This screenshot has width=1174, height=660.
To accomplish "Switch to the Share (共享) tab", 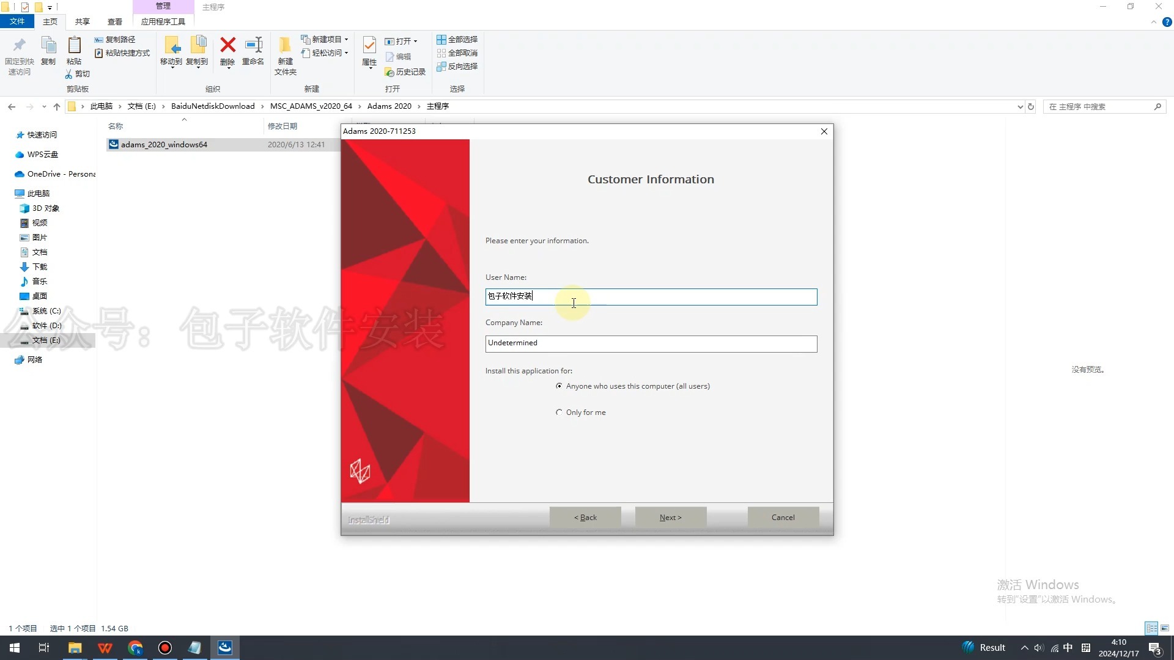I will [83, 21].
